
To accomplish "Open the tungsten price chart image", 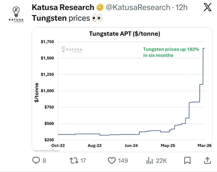I will click(122, 89).
